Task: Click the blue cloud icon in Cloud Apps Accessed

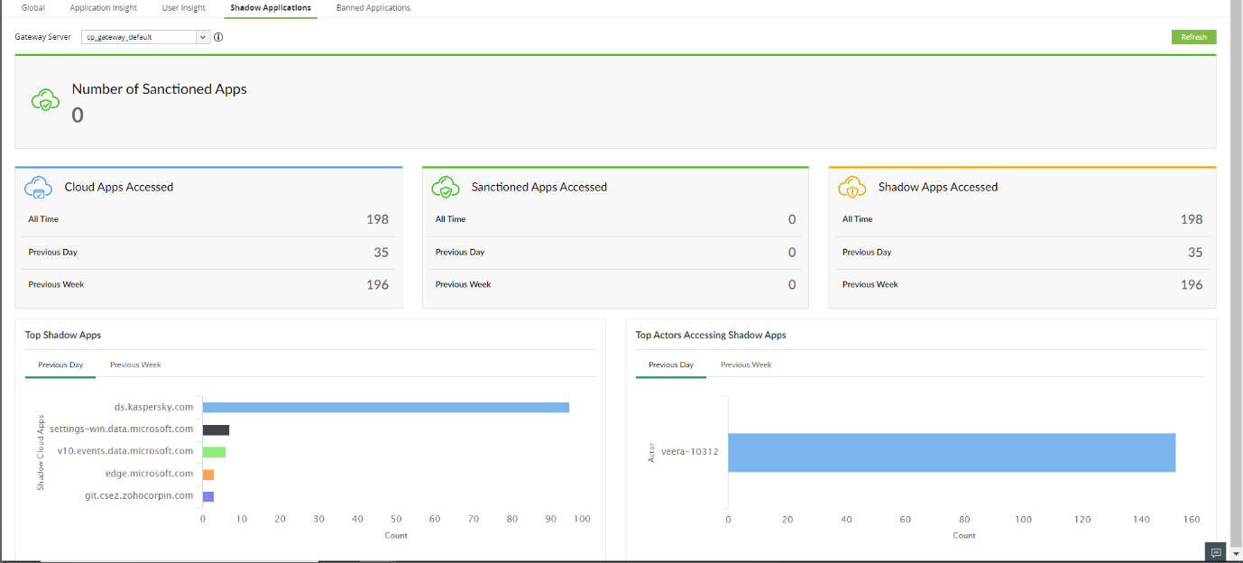Action: coord(38,187)
